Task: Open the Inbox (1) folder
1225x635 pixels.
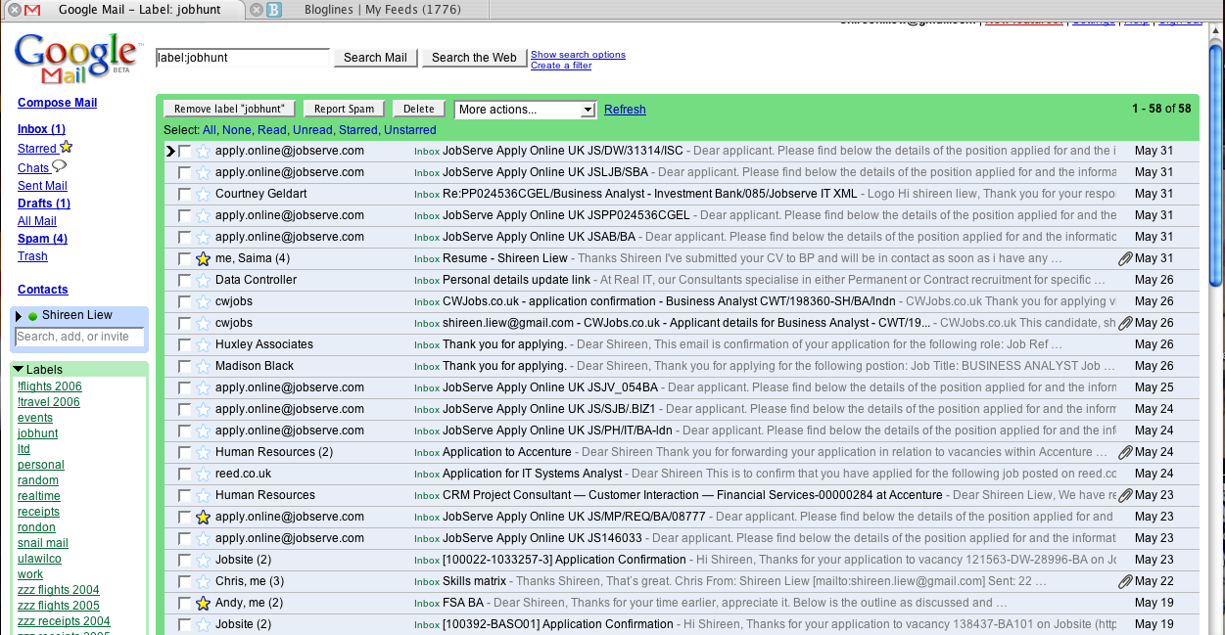Action: [x=41, y=129]
